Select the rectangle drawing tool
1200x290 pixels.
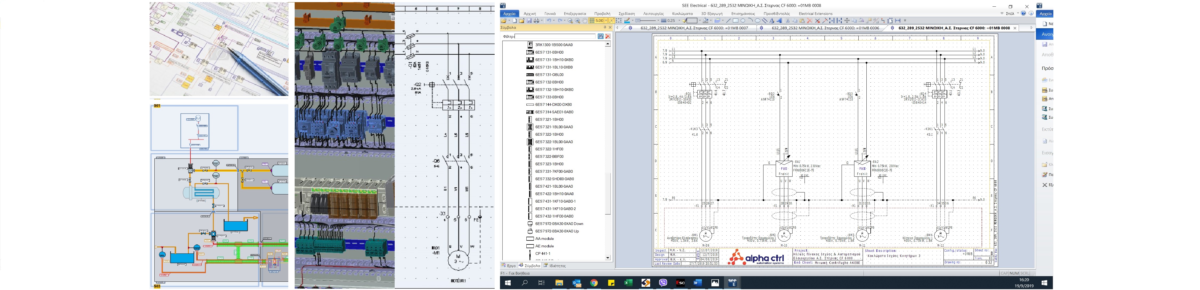(735, 21)
